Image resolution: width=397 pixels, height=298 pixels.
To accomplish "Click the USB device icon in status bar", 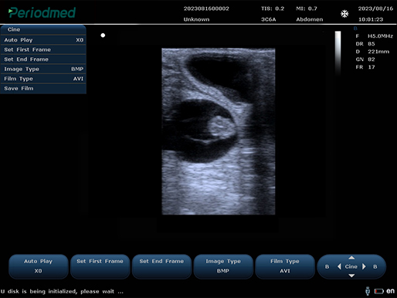I will pyautogui.click(x=368, y=291).
